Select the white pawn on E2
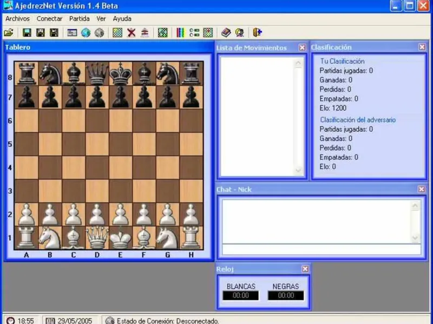 120,214
